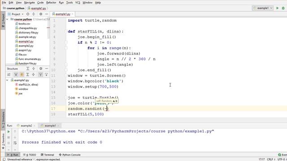The height and width of the screenshot is (161, 287).
Task: Open the 4: Run tool window
Action: (x=13, y=155)
